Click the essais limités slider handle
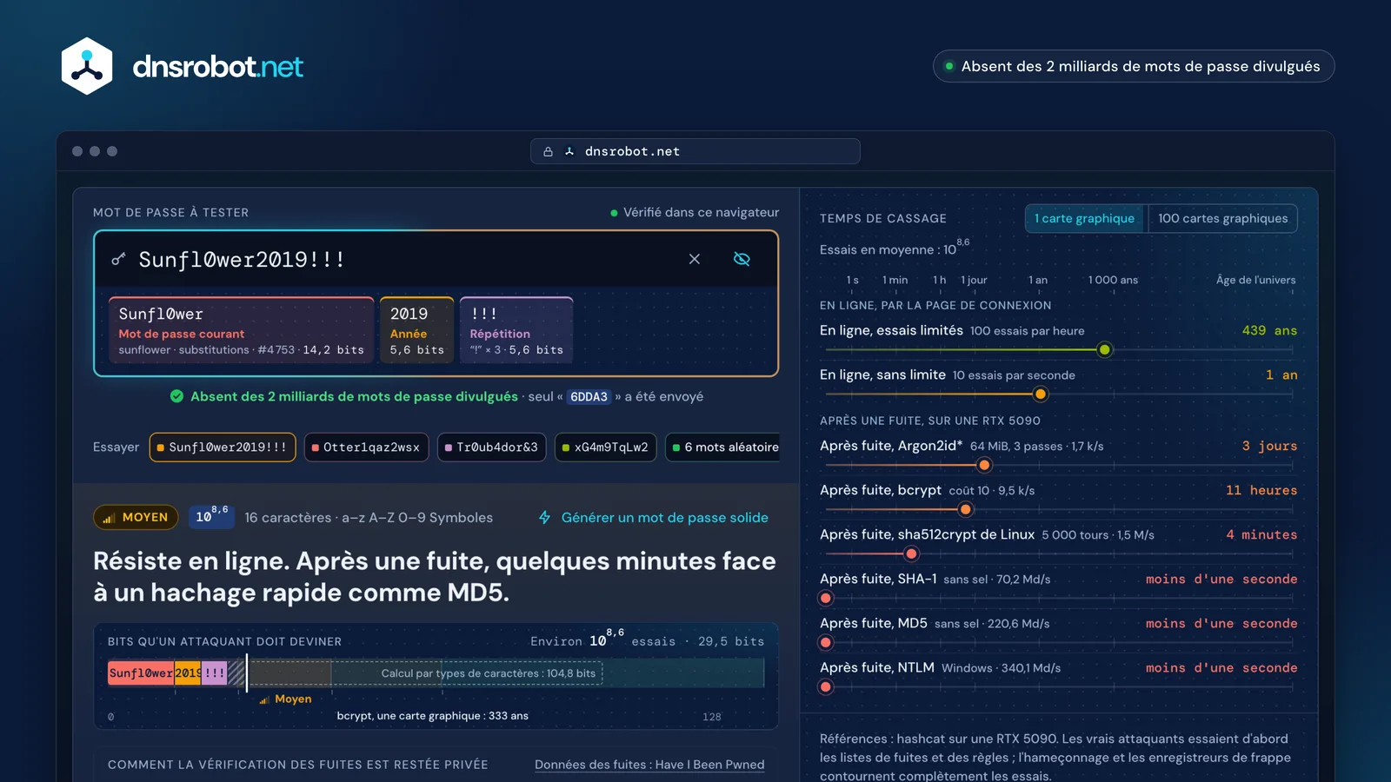 pyautogui.click(x=1104, y=349)
